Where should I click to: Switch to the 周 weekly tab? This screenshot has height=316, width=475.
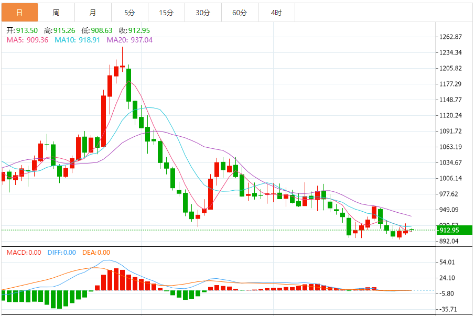pos(56,13)
